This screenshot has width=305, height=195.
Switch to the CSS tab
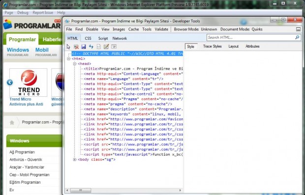88,38
